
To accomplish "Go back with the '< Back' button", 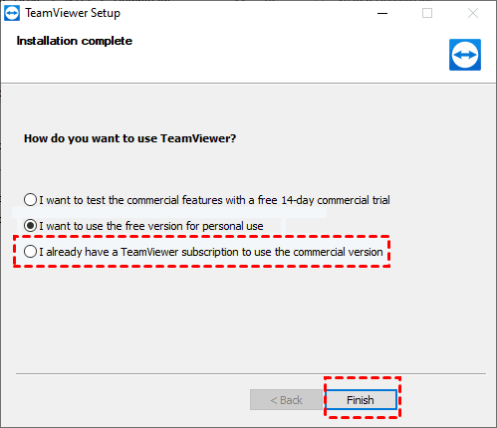I will [286, 400].
